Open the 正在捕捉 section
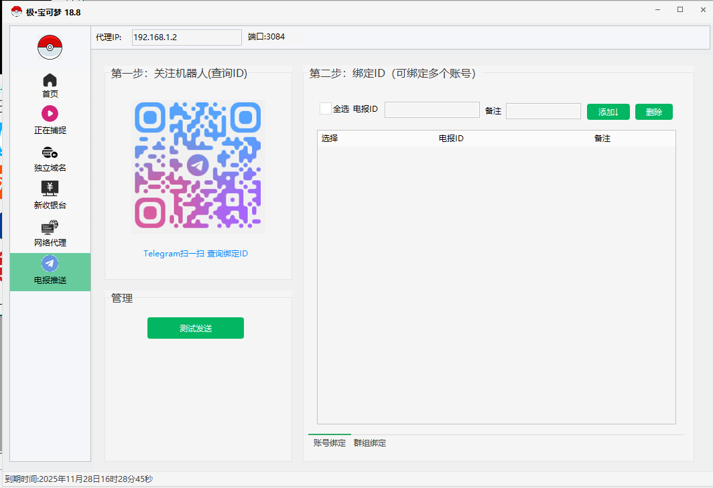 [50, 120]
